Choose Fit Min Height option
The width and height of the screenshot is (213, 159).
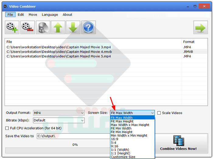tap(132, 132)
